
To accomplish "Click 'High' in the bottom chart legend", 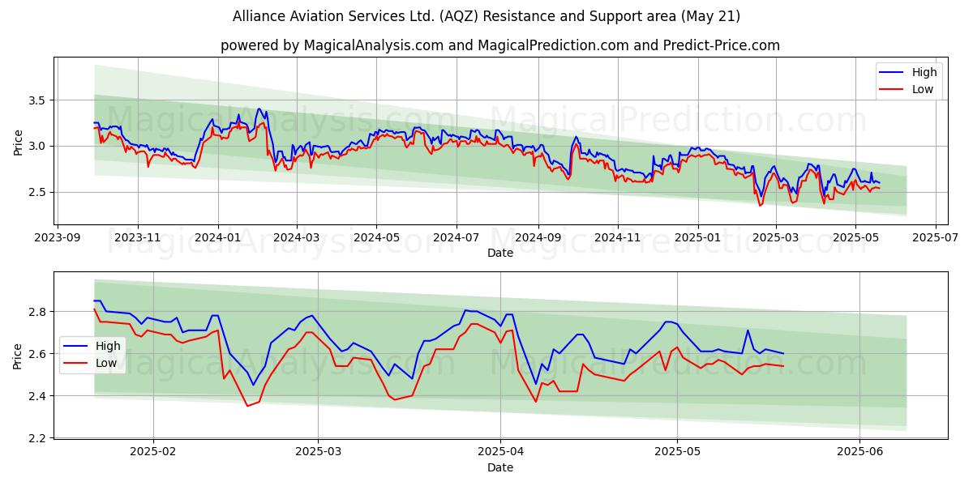I will (x=108, y=346).
